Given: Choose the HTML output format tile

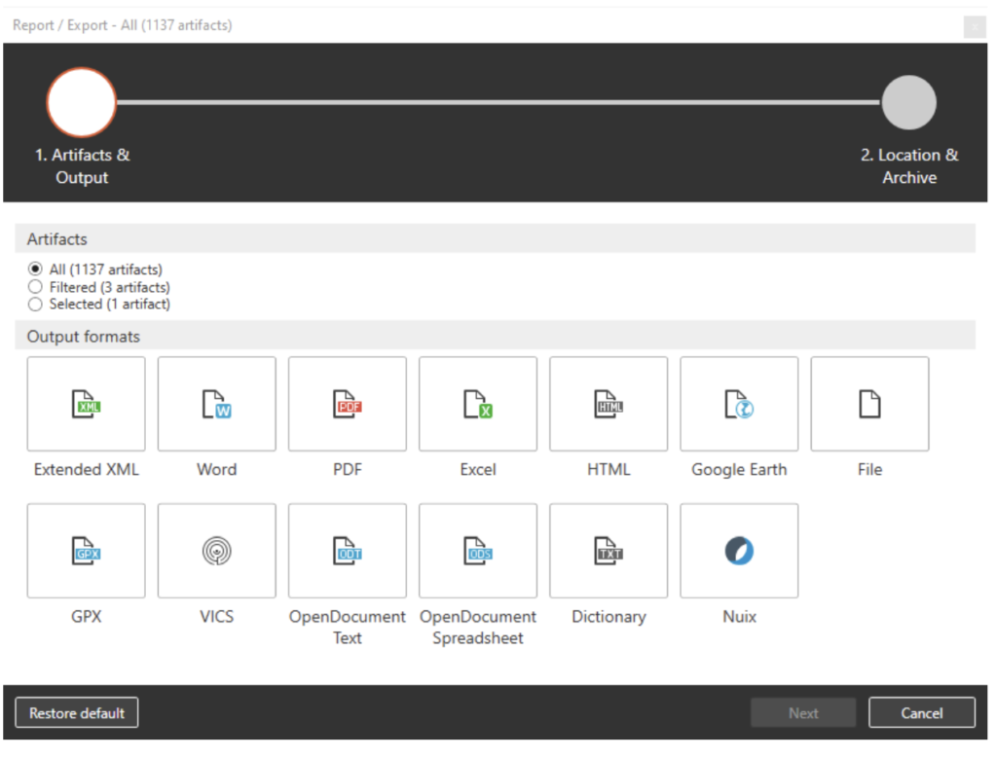Looking at the screenshot, I should click(x=609, y=404).
